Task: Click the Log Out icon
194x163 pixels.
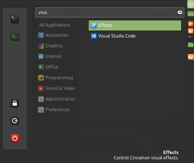Action: (15, 121)
